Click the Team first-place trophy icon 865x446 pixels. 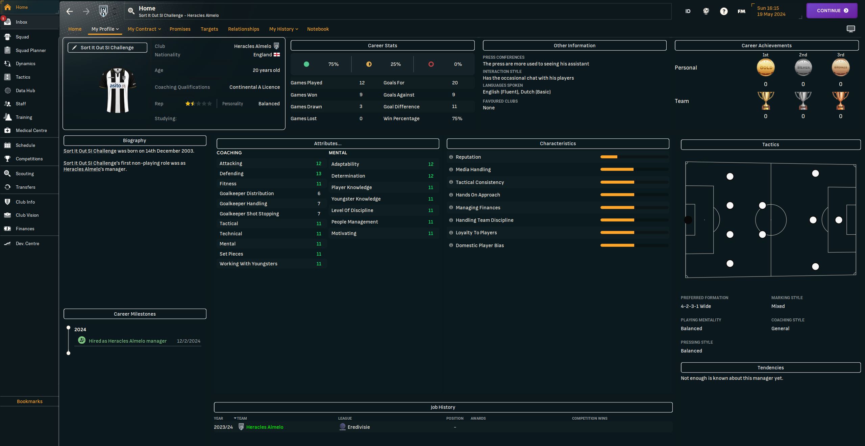[765, 101]
